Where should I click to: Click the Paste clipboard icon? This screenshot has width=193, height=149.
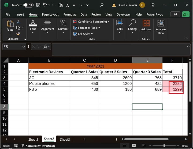coord(10,23)
